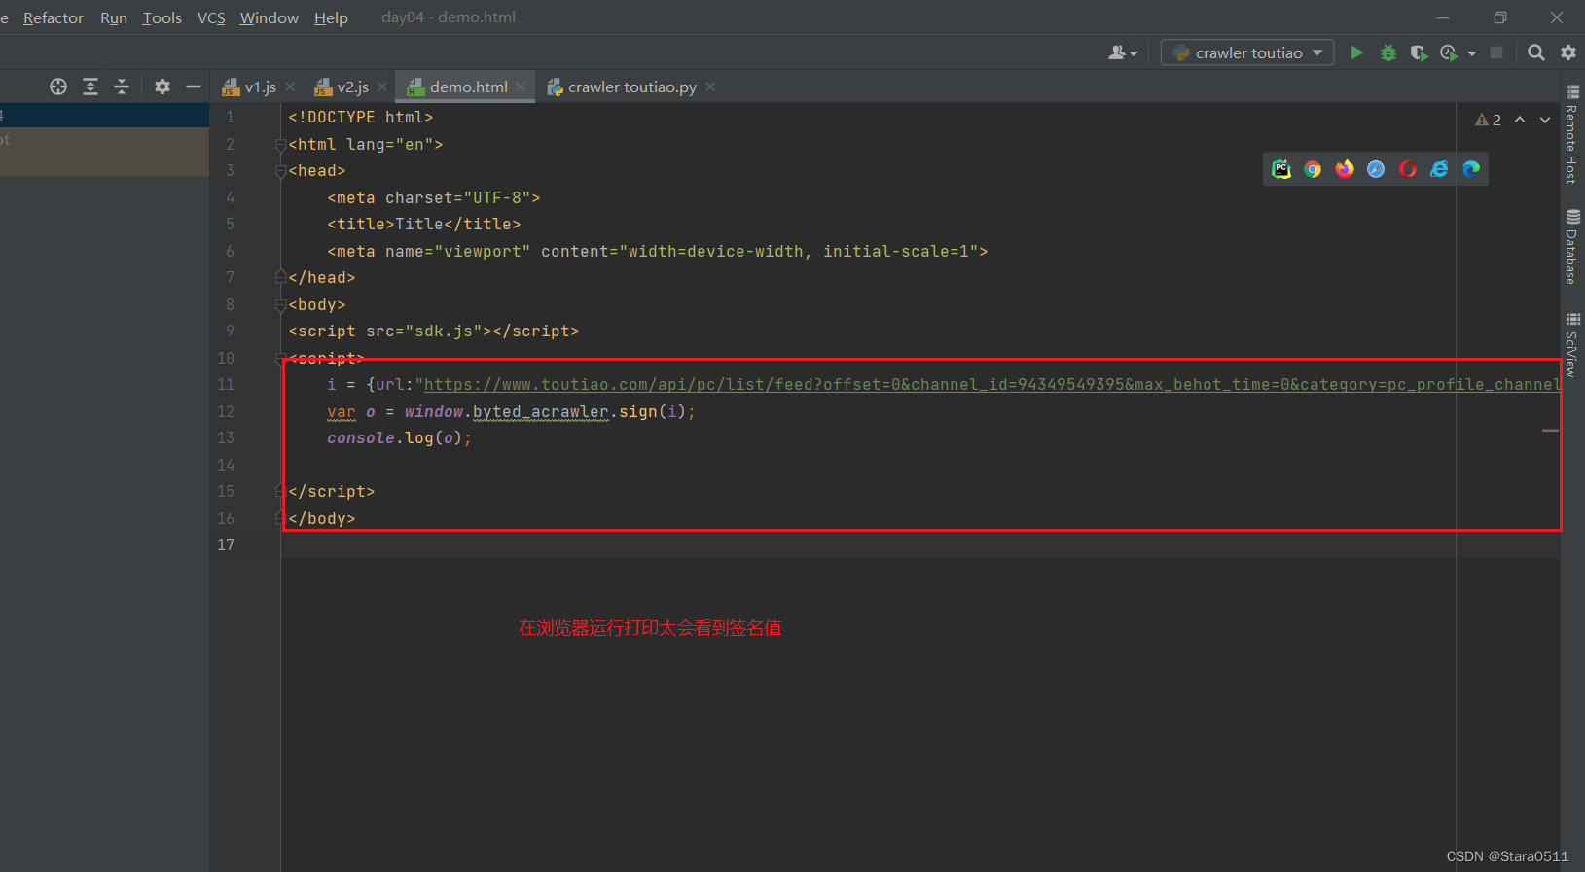Close the v2.js tab
The image size is (1585, 872).
click(382, 87)
